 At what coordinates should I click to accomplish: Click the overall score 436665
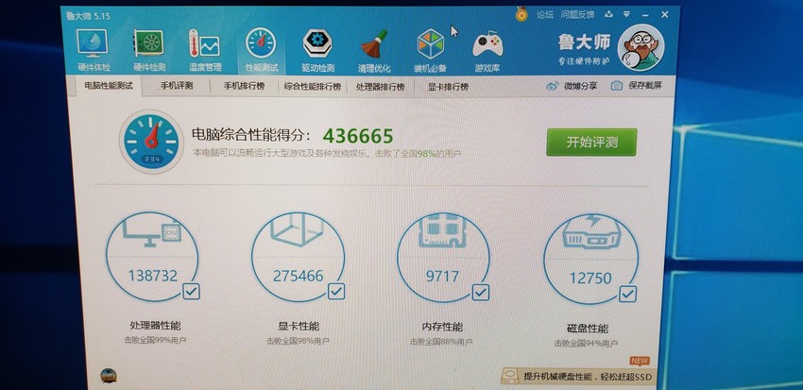coord(358,136)
